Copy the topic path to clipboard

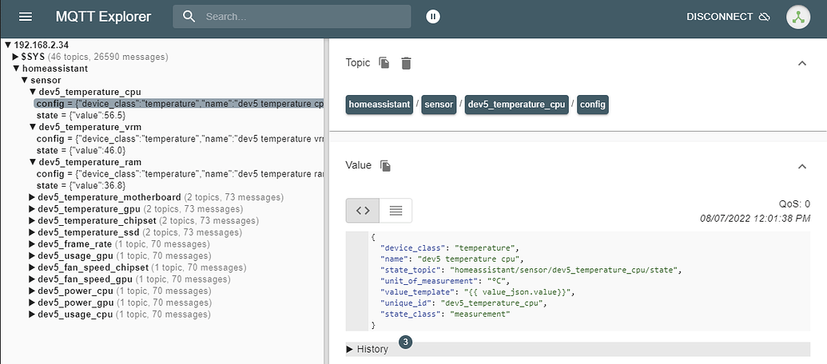click(x=384, y=63)
